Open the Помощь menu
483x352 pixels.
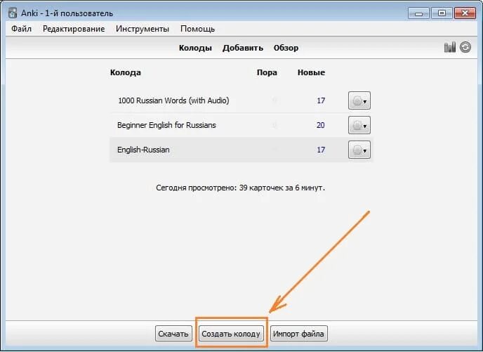coord(197,29)
